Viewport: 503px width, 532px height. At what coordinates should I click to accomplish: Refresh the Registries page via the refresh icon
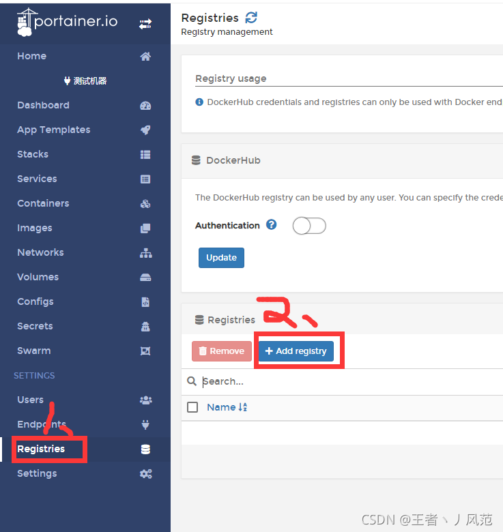click(251, 18)
